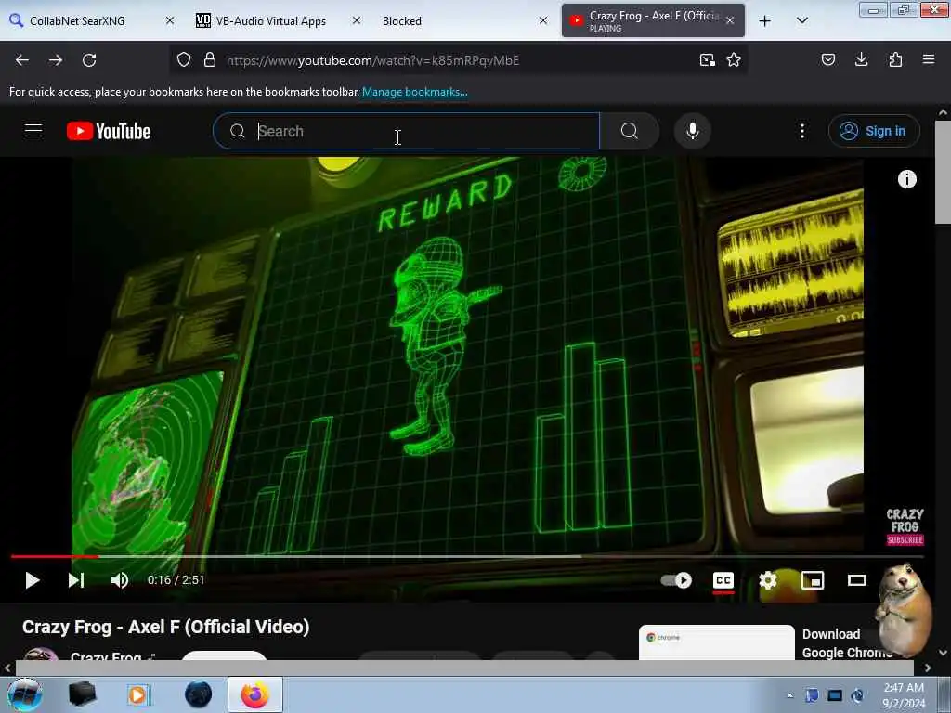Open the media player taskbar icon

137,694
